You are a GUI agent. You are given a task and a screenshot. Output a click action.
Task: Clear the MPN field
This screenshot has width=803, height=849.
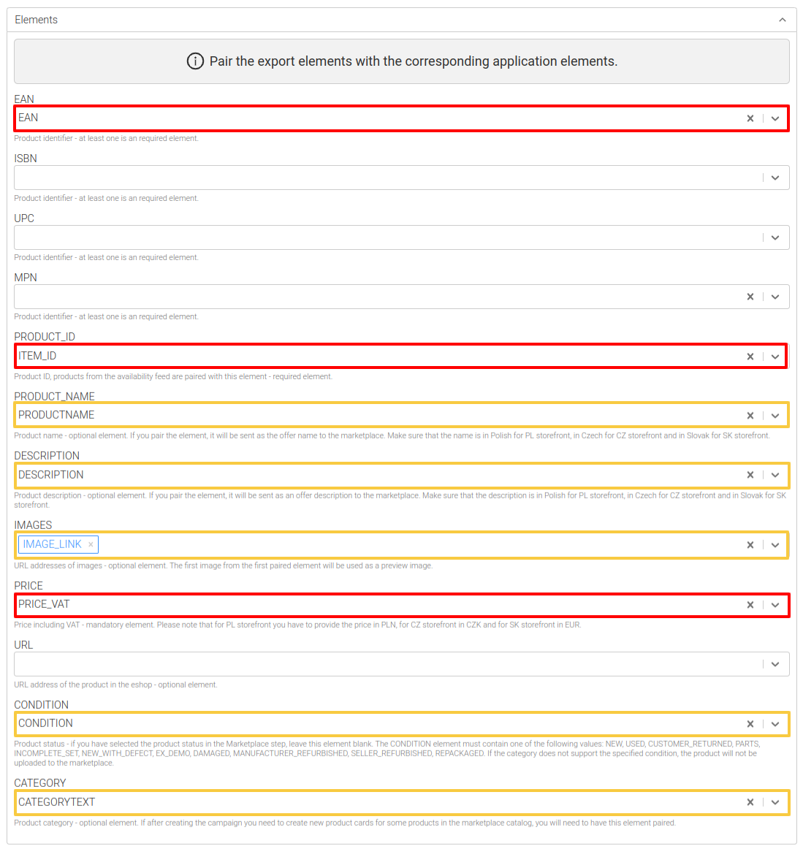pyautogui.click(x=750, y=297)
